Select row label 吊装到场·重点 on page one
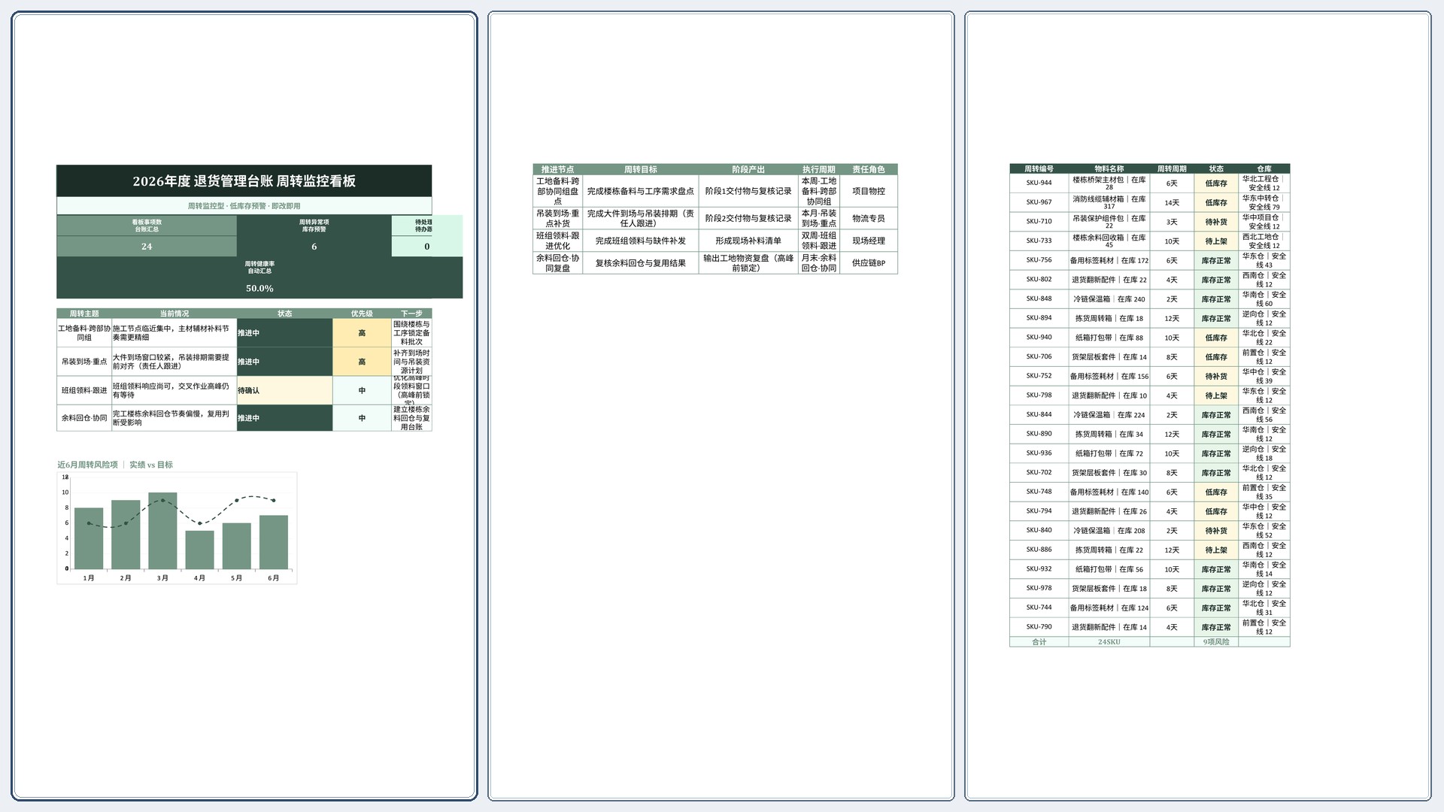This screenshot has height=812, width=1444. click(84, 362)
